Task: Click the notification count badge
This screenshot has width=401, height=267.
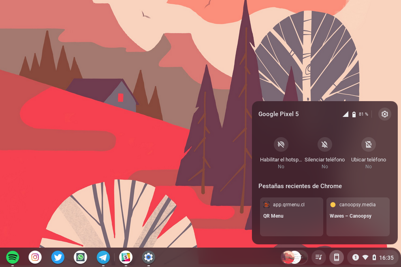Action: (355, 257)
